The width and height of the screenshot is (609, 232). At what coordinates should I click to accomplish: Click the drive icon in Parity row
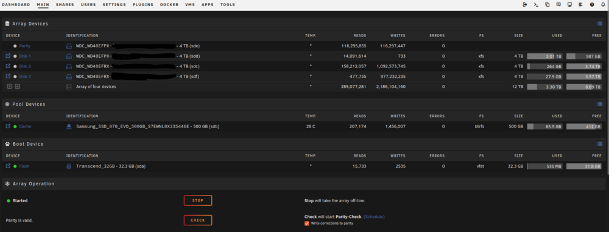69,46
